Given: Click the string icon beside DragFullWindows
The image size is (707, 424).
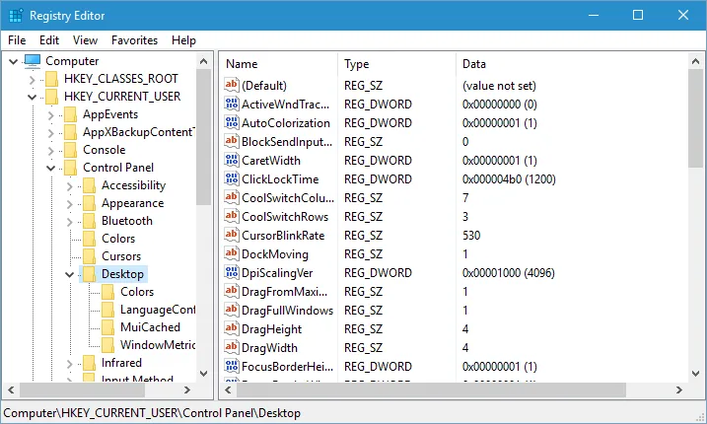Looking at the screenshot, I should 232,310.
